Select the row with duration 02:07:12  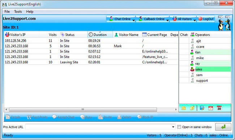[91, 51]
